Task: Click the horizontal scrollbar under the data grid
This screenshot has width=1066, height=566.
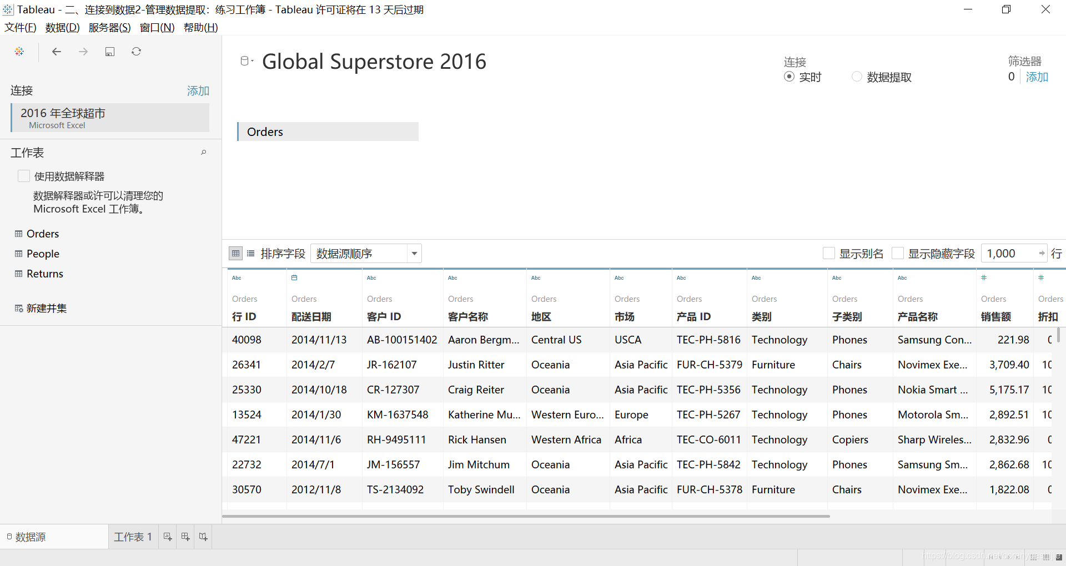Action: click(x=526, y=516)
